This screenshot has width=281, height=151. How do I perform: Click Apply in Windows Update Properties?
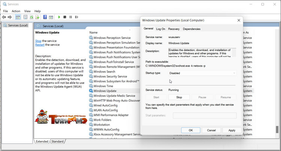click(x=232, y=130)
